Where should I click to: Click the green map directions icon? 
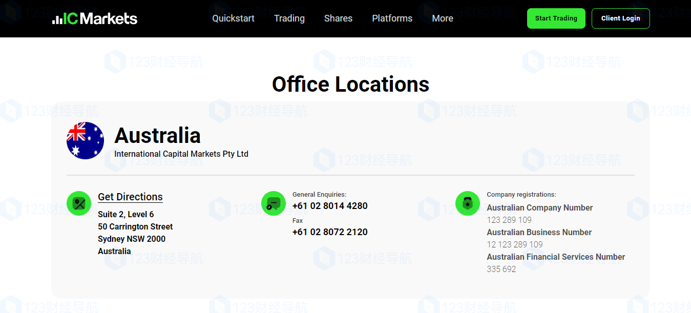(79, 203)
